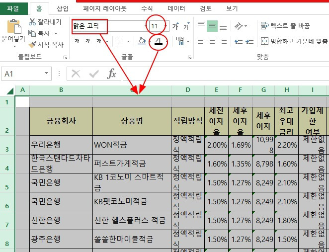Click the text orientation icon

tap(239, 26)
